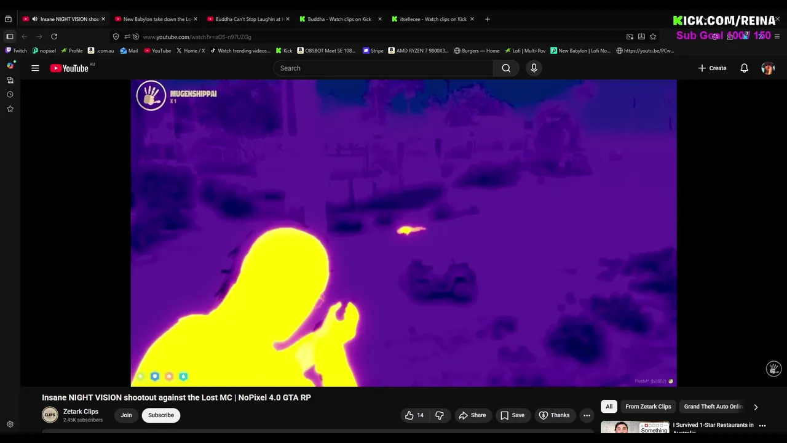
Task: Open the Mail bookmark
Action: tap(129, 51)
